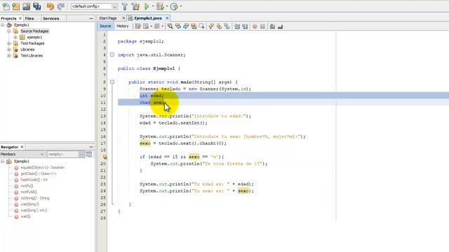Screen dimensions: 449x252
Task: Run project with green play icon
Action: click(x=147, y=6)
